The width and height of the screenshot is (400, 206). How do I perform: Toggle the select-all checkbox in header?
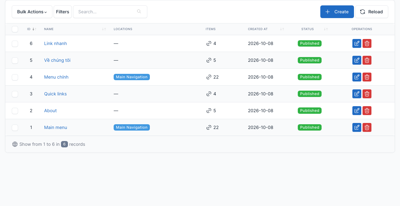point(15,29)
